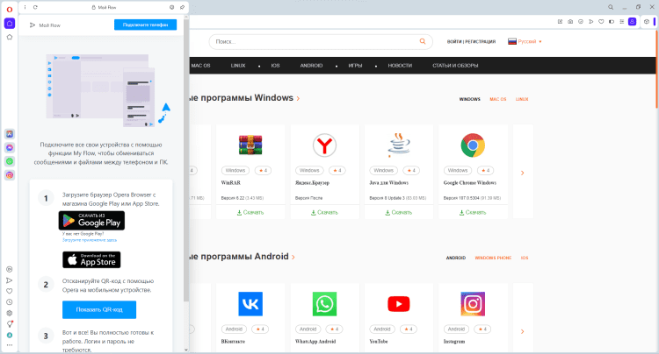
Task: Open the workspace pentagon icon under Home
Action: 10,37
